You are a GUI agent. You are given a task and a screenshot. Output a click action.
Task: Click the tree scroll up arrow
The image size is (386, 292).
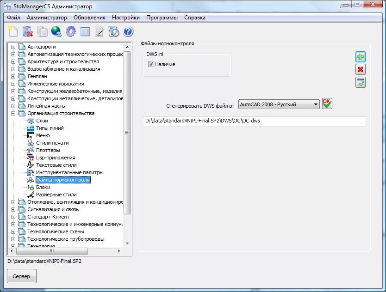click(x=127, y=47)
